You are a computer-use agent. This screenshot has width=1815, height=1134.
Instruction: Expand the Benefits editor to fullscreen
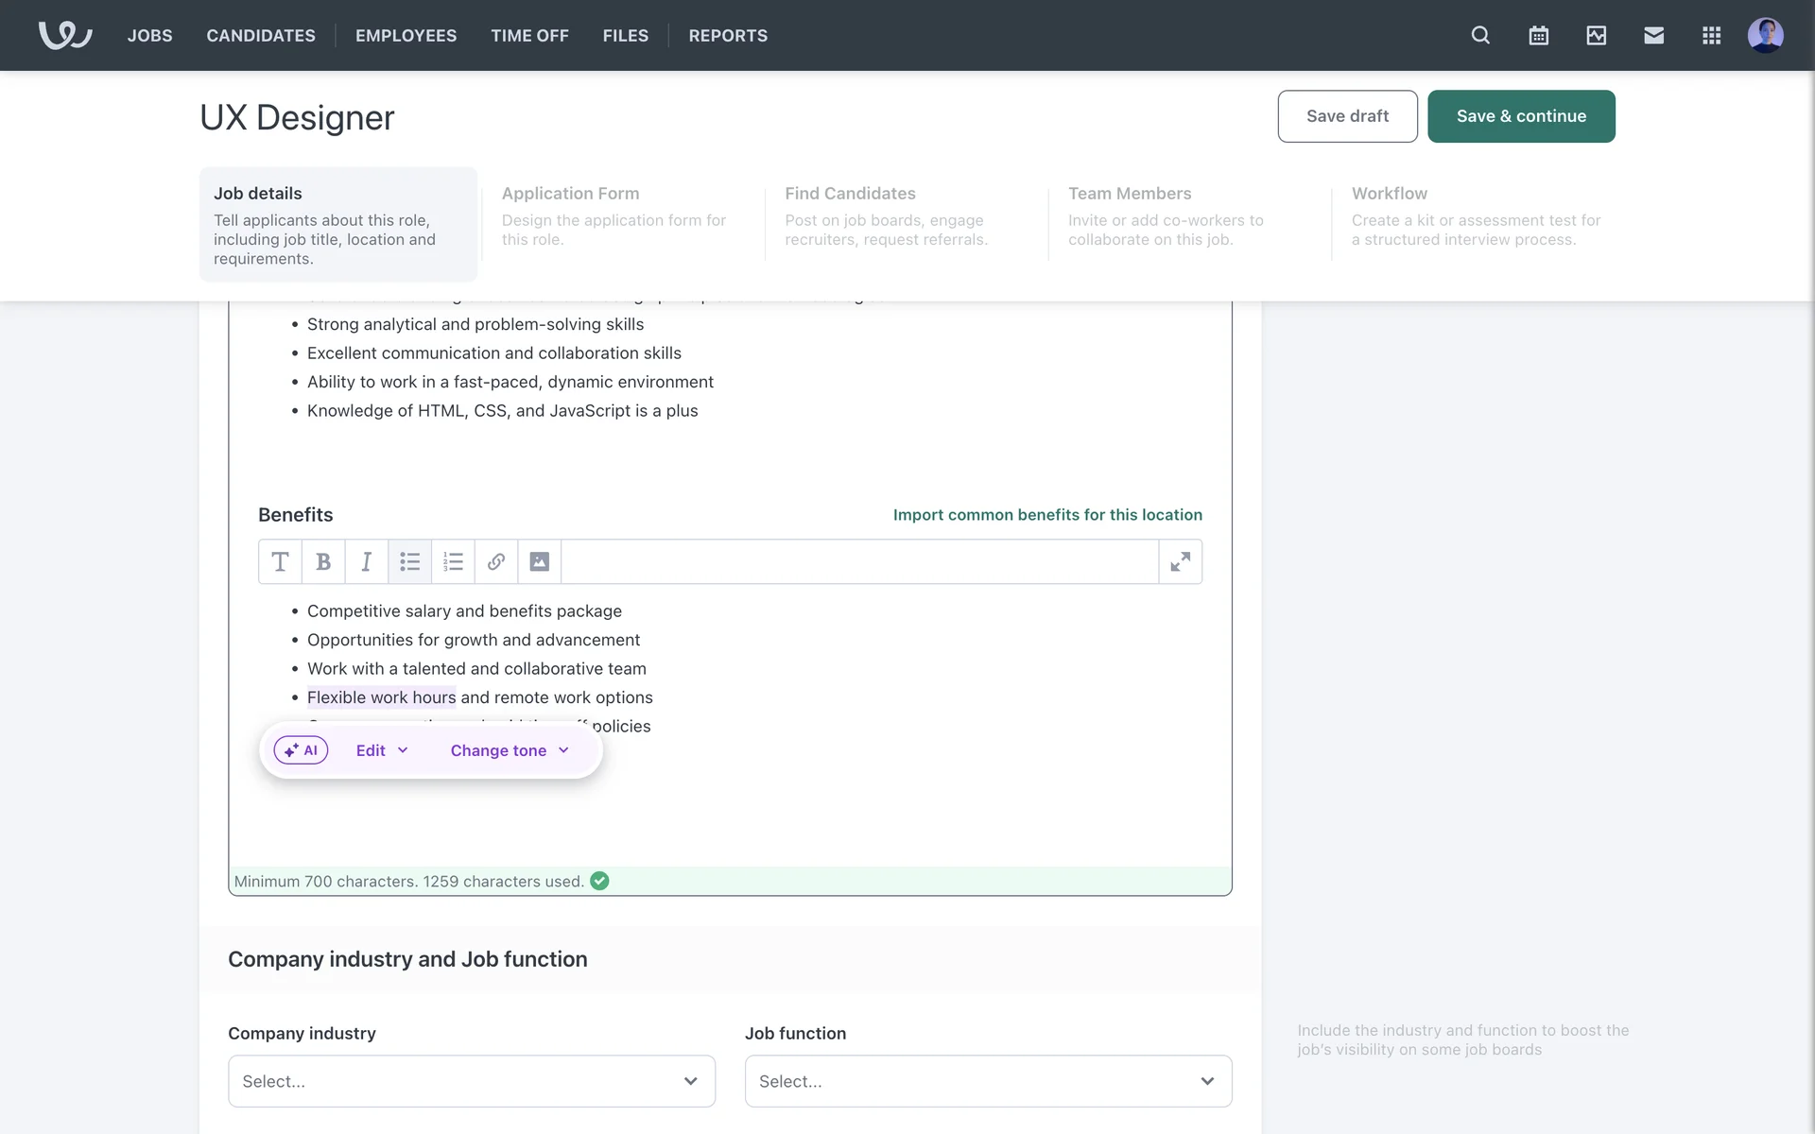tap(1180, 562)
